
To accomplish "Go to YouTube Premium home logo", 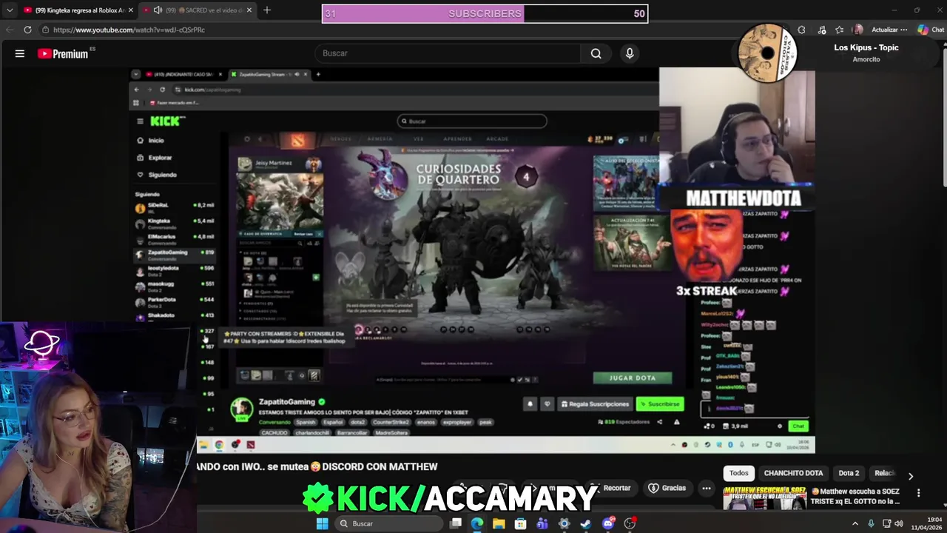I will click(63, 53).
